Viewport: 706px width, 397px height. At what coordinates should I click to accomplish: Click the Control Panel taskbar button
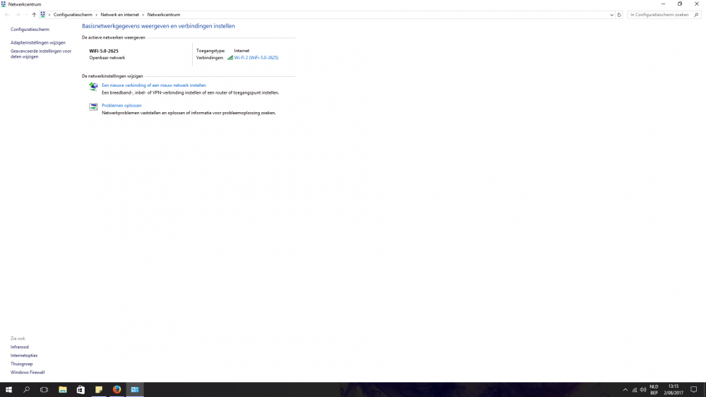[x=135, y=390]
